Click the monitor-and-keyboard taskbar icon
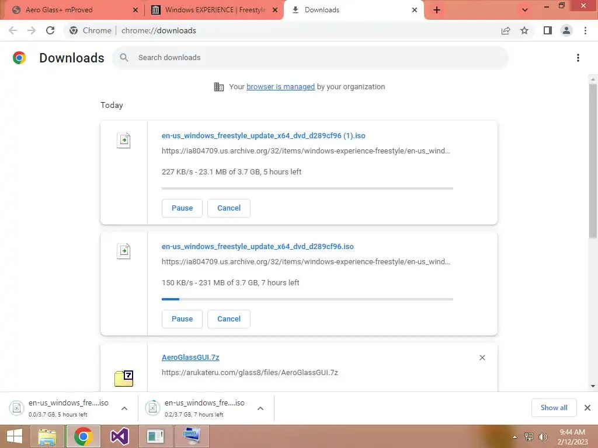The width and height of the screenshot is (598, 448). pos(192,436)
